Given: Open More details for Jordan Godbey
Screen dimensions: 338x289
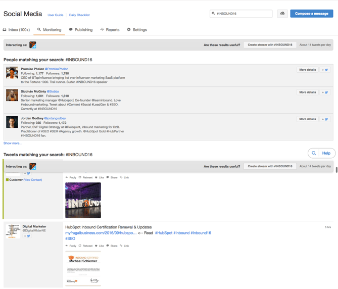Looking at the screenshot, I should [307, 119].
